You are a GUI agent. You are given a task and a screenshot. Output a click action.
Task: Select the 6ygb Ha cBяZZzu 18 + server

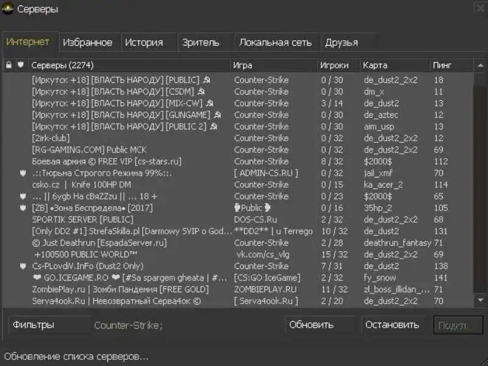[x=239, y=196]
